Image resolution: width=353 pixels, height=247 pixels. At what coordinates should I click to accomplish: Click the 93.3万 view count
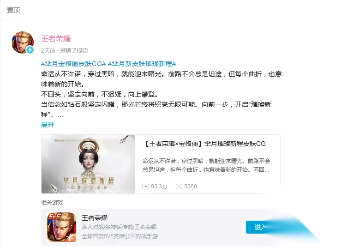[x=159, y=187]
